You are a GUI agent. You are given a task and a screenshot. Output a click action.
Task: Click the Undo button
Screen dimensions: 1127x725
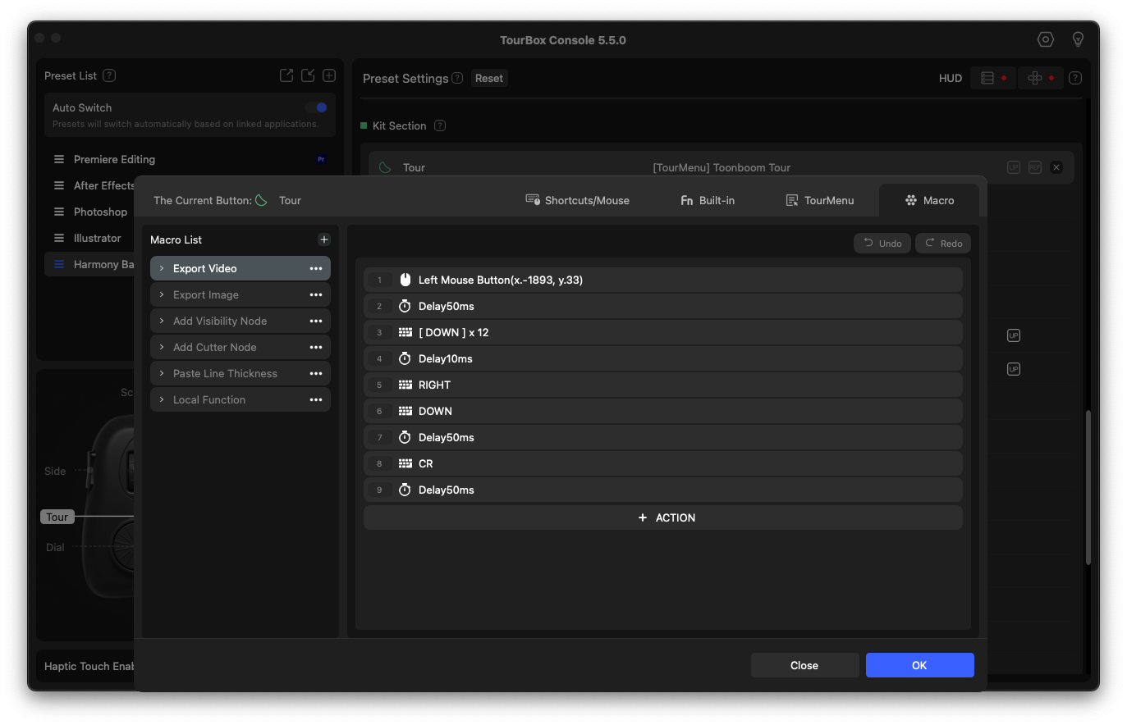pyautogui.click(x=882, y=243)
